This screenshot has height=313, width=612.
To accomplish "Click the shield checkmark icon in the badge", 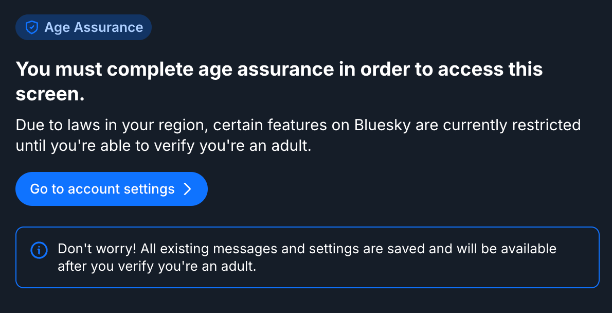I will (31, 27).
